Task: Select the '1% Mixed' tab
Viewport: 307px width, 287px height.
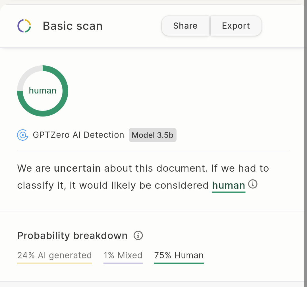Action: (x=123, y=255)
